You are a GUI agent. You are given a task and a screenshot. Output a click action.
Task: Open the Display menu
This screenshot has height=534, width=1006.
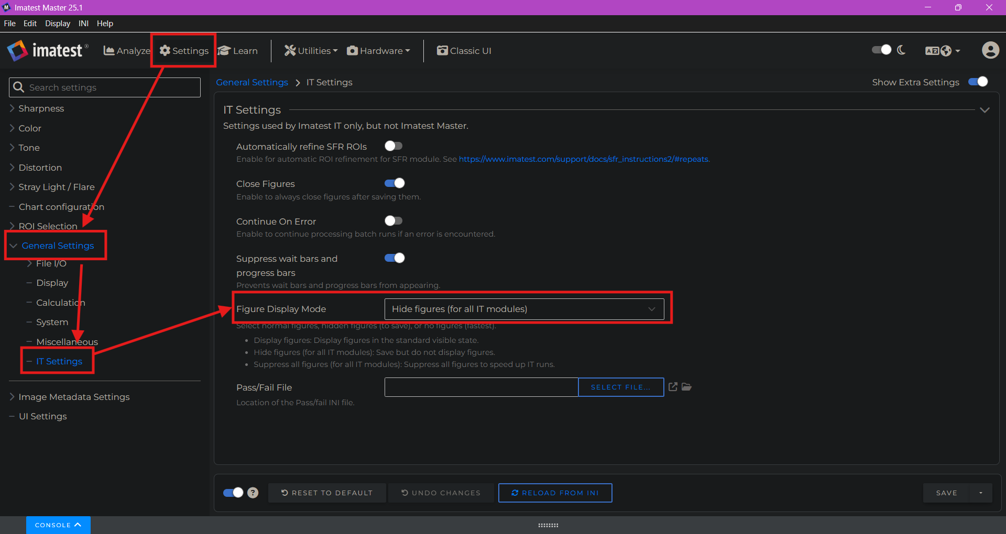click(58, 24)
